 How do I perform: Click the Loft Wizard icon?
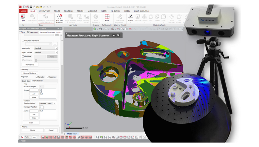coord(179,18)
